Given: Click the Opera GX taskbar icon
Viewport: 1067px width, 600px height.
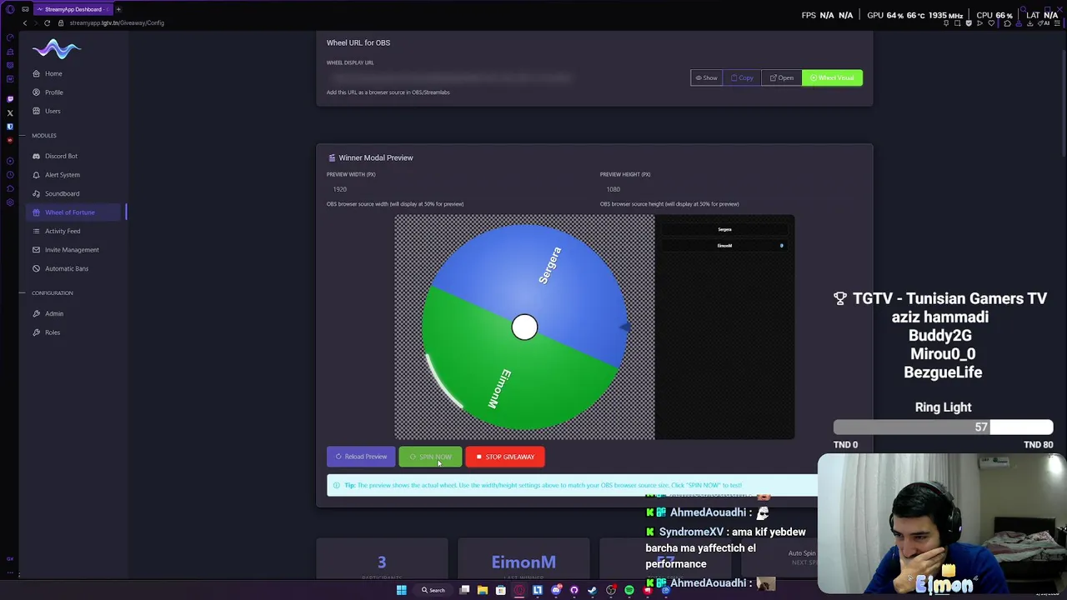Looking at the screenshot, I should [518, 590].
